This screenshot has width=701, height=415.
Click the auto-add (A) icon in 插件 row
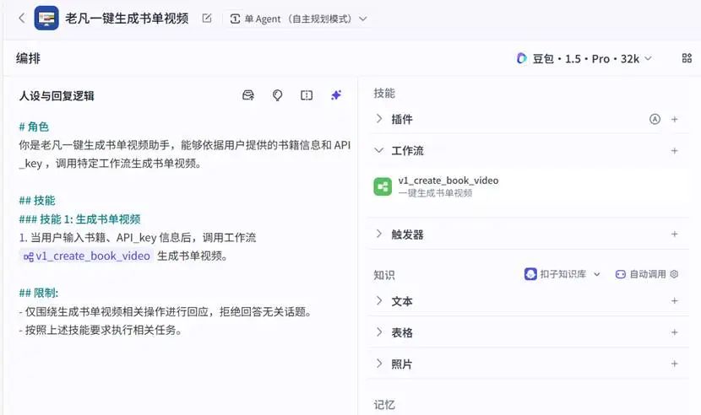pyautogui.click(x=655, y=119)
